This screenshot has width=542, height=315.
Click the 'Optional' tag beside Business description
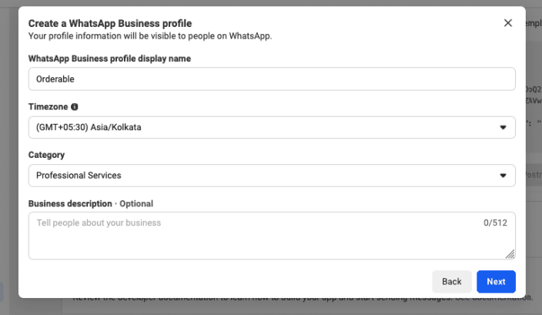136,203
